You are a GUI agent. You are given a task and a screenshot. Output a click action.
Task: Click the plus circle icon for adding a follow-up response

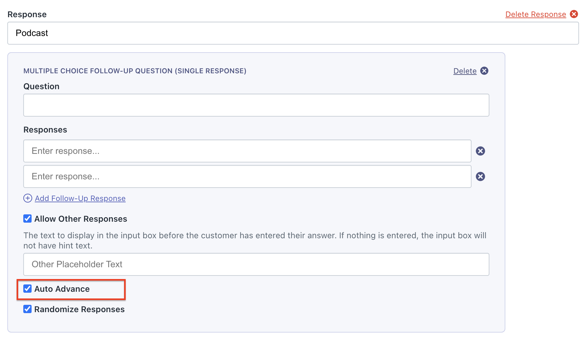point(28,198)
